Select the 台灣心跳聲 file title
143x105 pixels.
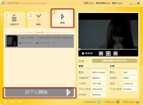[46, 38]
